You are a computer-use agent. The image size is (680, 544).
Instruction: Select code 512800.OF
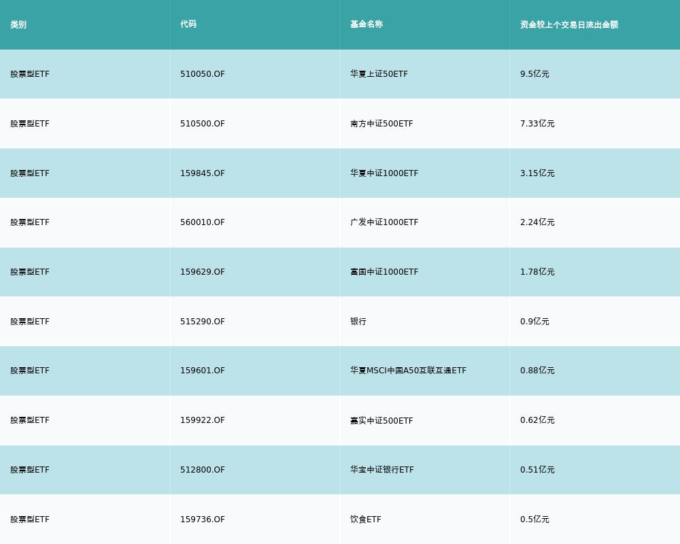[x=203, y=470]
